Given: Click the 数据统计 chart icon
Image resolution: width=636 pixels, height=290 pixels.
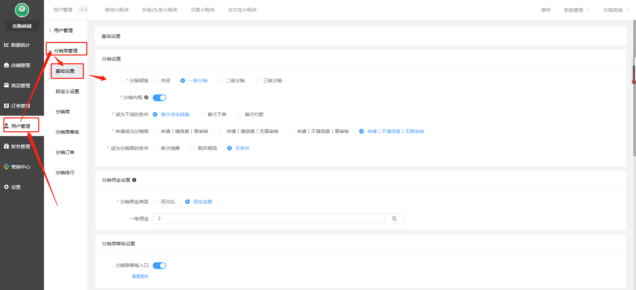Looking at the screenshot, I should 6,45.
